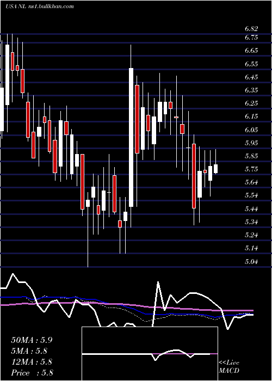
Task: Click the 5.24 price axis label
Action: pos(251,235)
